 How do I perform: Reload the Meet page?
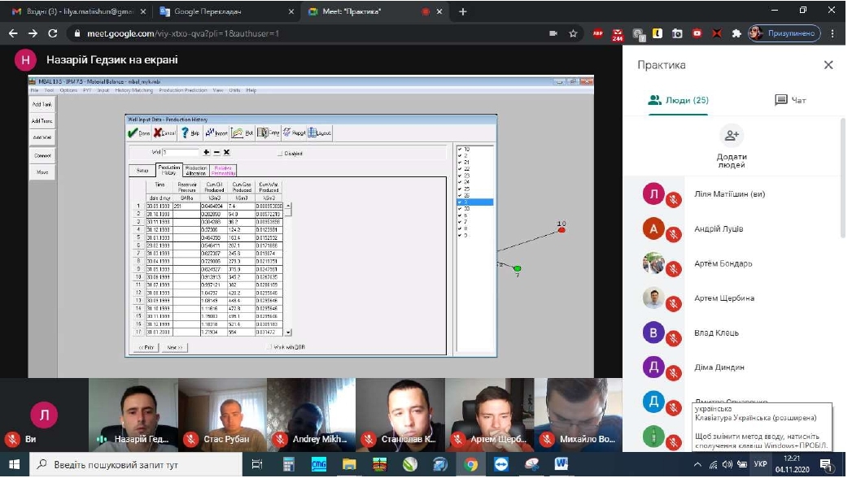(x=53, y=33)
